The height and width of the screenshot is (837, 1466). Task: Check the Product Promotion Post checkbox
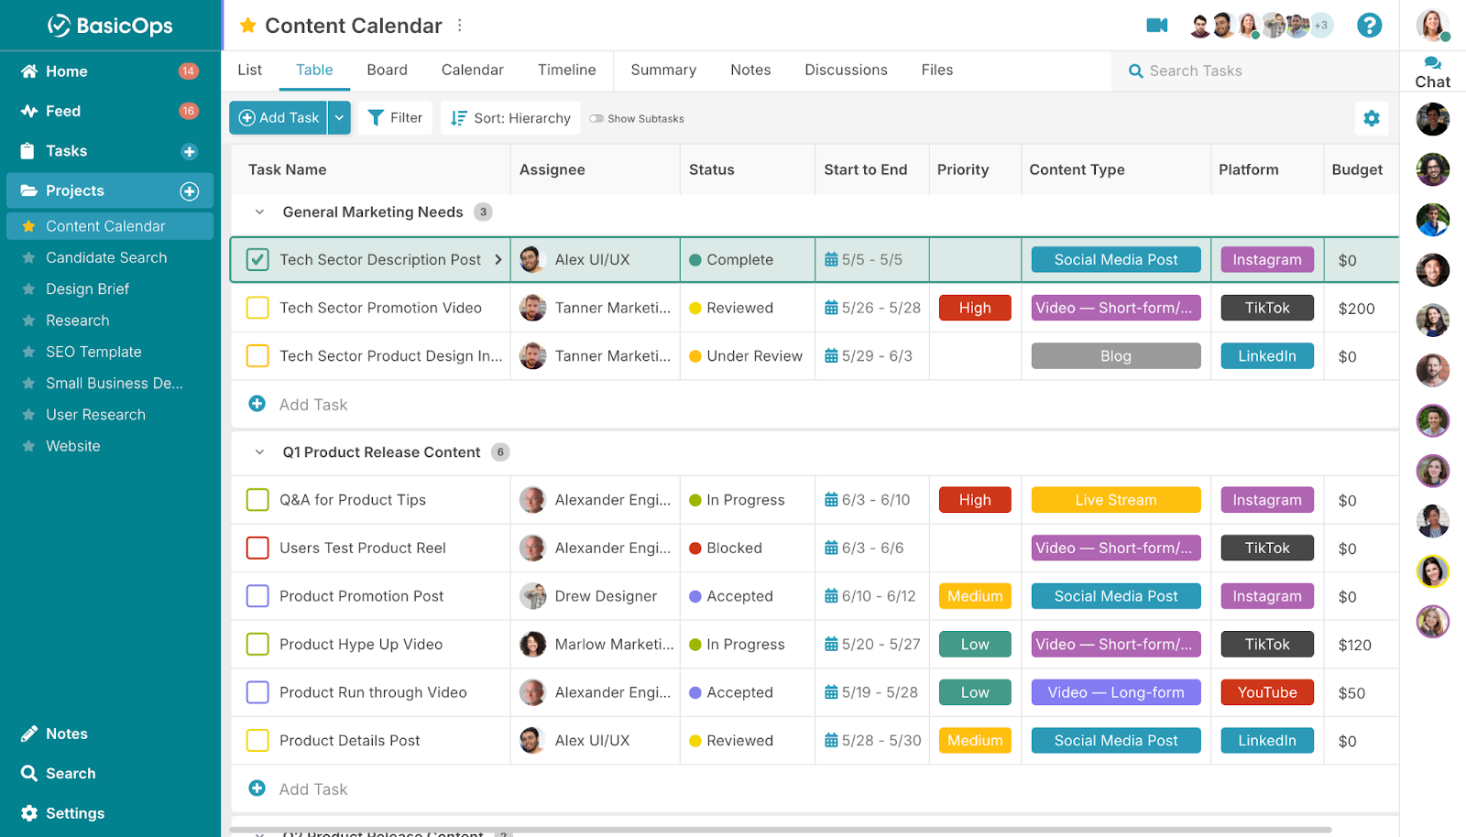pos(257,595)
